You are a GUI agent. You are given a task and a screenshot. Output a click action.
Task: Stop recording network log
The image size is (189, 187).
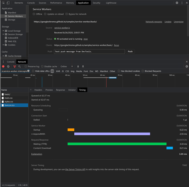click(x=3, y=66)
